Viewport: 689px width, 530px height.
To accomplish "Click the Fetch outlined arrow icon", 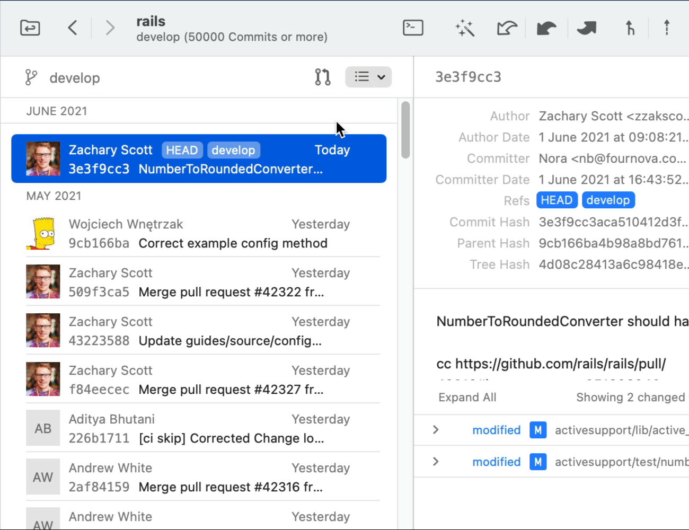I will 507,28.
